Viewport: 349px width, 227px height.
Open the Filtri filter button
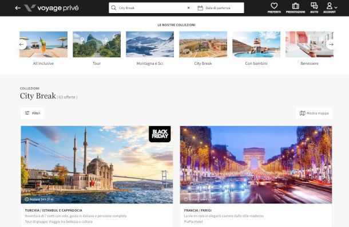click(x=32, y=113)
